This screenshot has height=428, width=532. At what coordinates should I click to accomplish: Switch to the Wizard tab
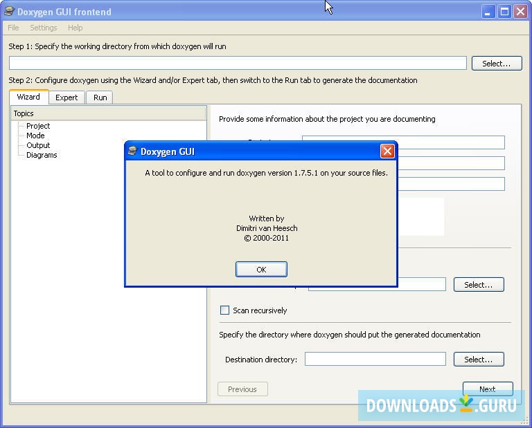pos(28,97)
